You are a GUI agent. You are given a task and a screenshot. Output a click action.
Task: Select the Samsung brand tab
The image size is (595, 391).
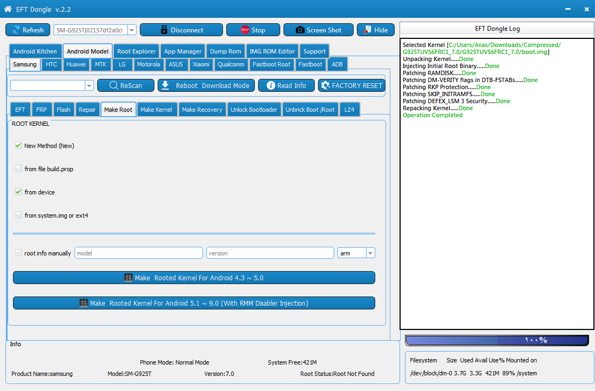point(25,64)
